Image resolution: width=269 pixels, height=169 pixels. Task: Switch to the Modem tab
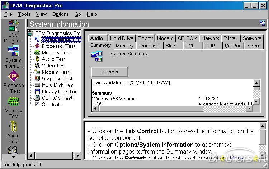[x=165, y=38]
